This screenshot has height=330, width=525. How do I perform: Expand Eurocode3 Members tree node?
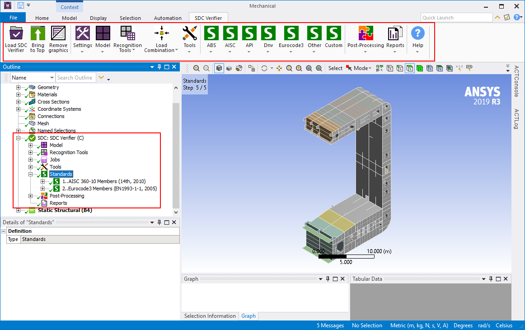coord(42,189)
